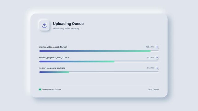Click the round button for vector_elements_pack.zip
The width and height of the screenshot is (198, 111).
click(x=157, y=68)
